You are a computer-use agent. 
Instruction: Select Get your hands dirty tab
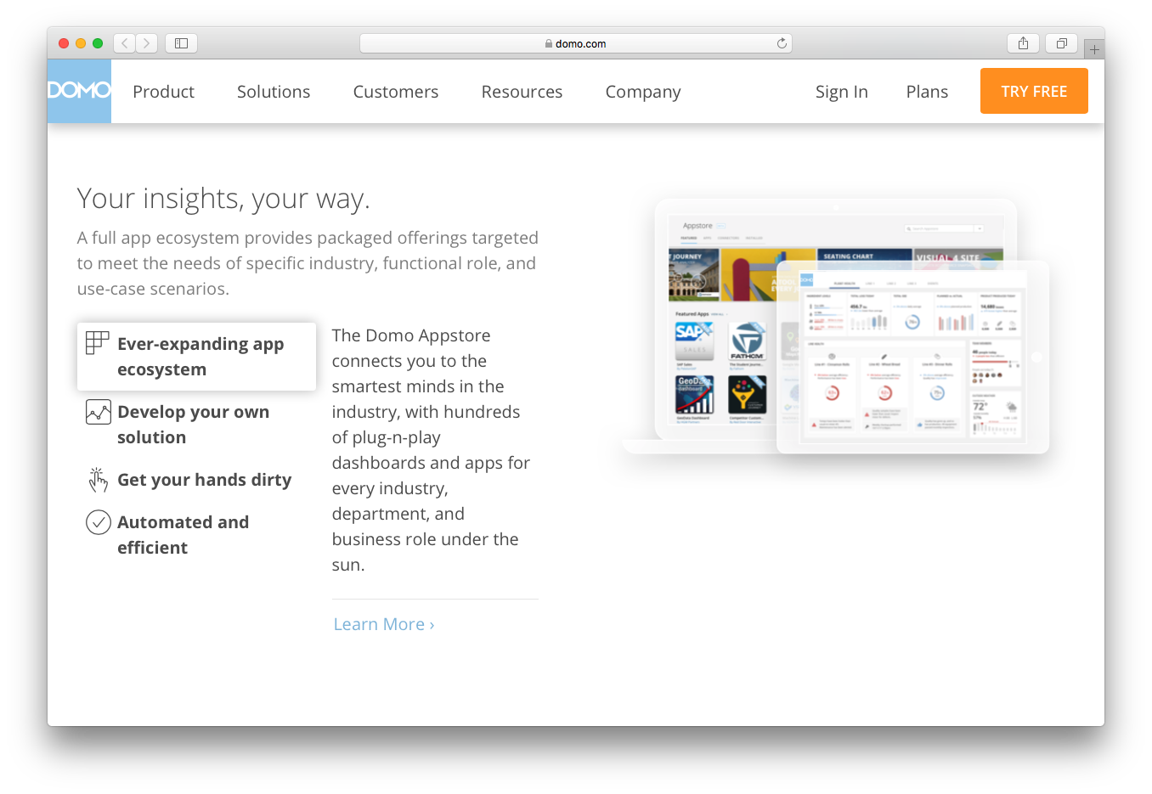196,480
